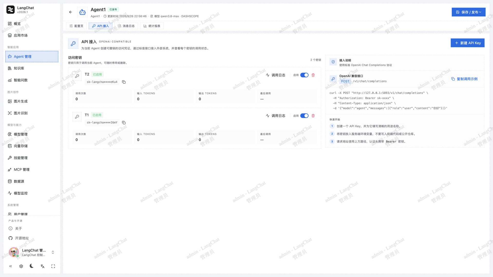Disable the T1 key toggle
The image size is (493, 277).
(304, 116)
